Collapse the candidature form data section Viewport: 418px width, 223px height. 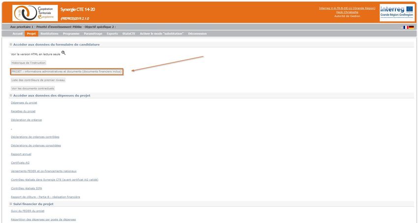pos(11,44)
